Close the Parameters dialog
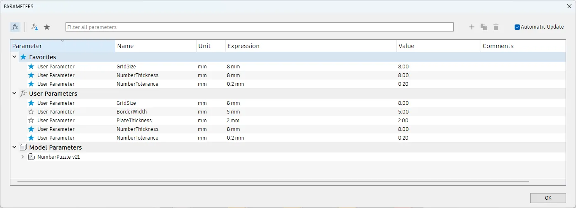 point(569,6)
